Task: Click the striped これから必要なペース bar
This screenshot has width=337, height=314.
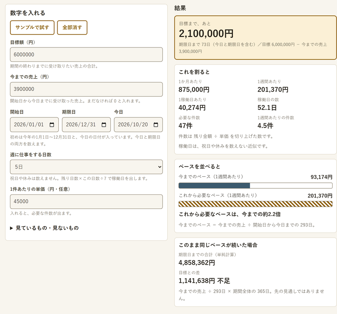Action: [255, 204]
